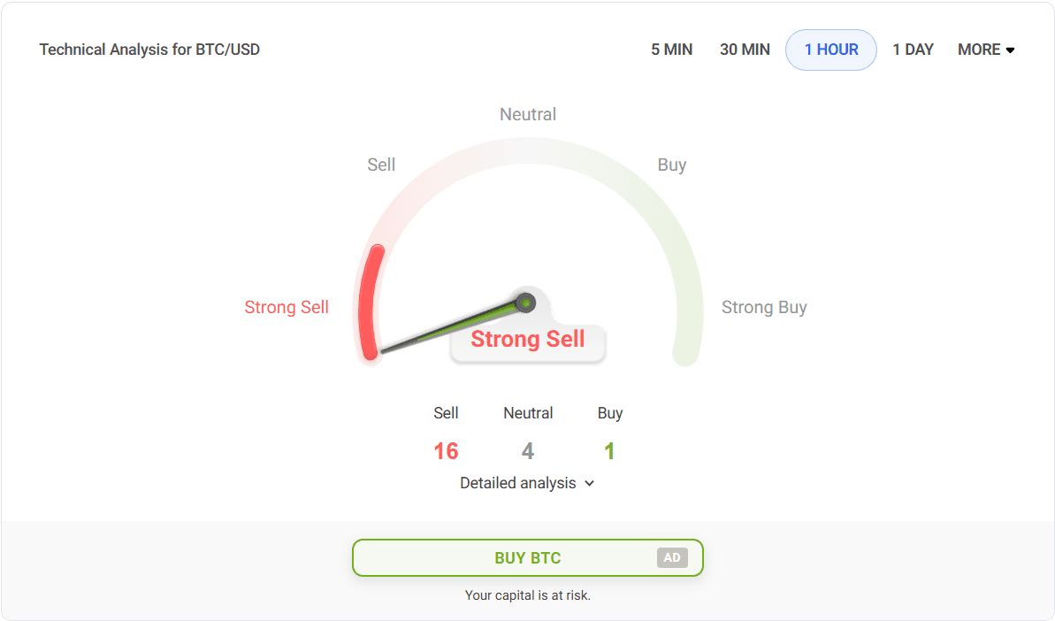Toggle the 1 HOUR timeframe selection
The height and width of the screenshot is (621, 1055).
pos(830,50)
